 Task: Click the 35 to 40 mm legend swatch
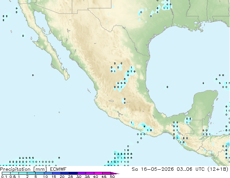coord(90,173)
